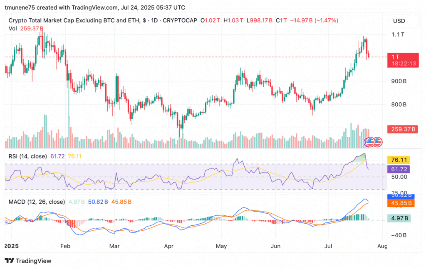Click the 900 B price axis label

click(x=399, y=81)
